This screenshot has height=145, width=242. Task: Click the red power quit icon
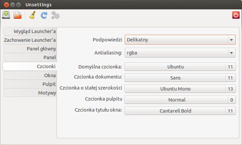click(x=236, y=15)
